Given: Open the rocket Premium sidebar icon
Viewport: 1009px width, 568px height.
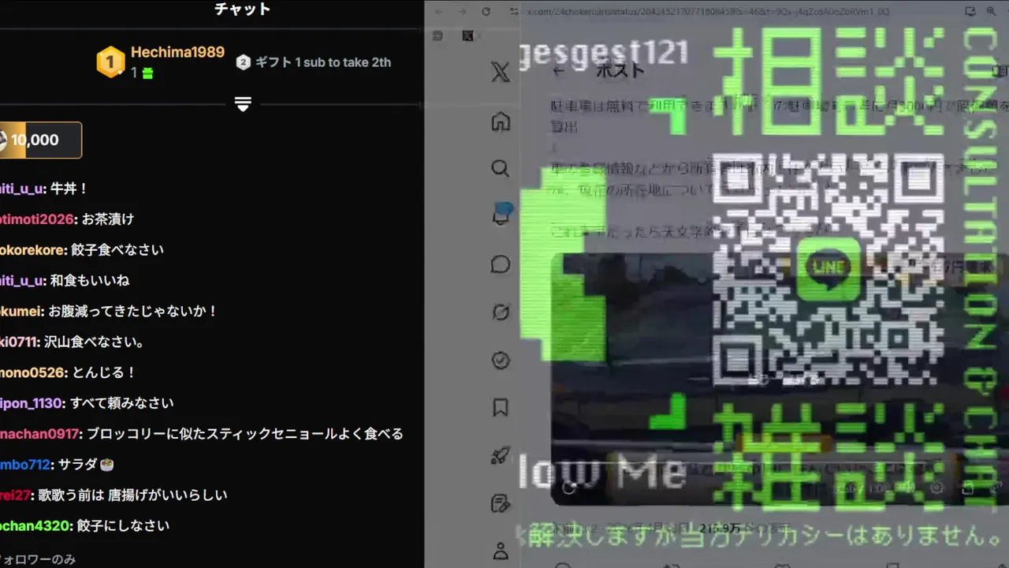Looking at the screenshot, I should pyautogui.click(x=501, y=455).
